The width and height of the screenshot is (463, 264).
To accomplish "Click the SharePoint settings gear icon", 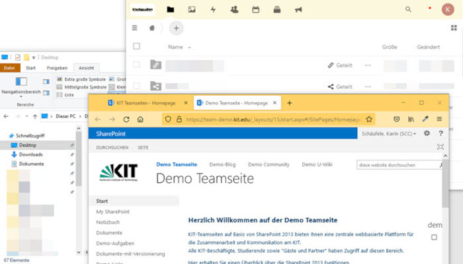I will click(427, 134).
